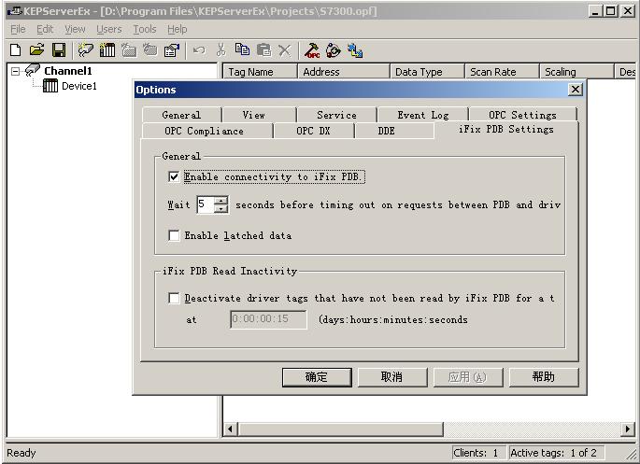This screenshot has width=640, height=464.
Task: Click the Device1 rack icon in tree
Action: [50, 86]
